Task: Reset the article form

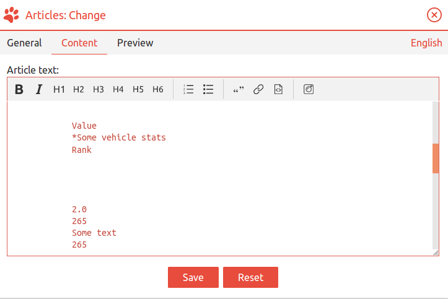Action: [250, 277]
